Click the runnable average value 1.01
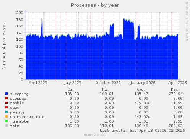Viewport: 190px width, 139px height. 143,121
